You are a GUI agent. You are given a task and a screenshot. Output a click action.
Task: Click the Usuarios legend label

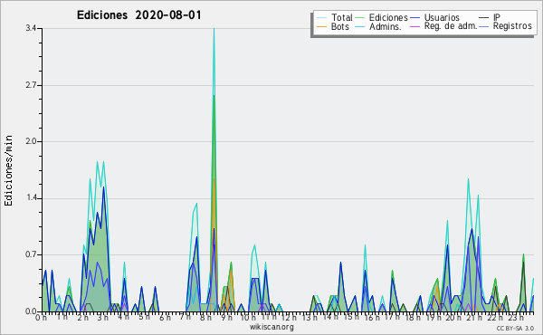(442, 17)
